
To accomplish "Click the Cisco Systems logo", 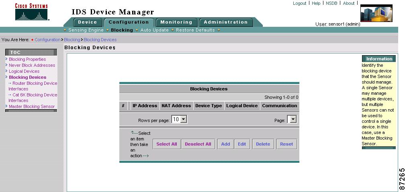I will (32, 12).
